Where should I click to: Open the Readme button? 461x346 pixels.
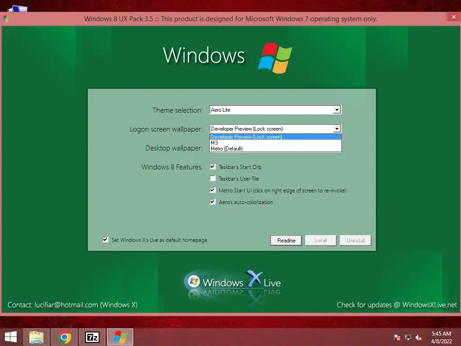click(286, 241)
